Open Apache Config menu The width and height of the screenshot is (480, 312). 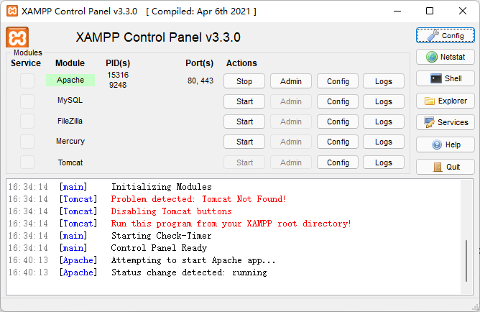338,81
